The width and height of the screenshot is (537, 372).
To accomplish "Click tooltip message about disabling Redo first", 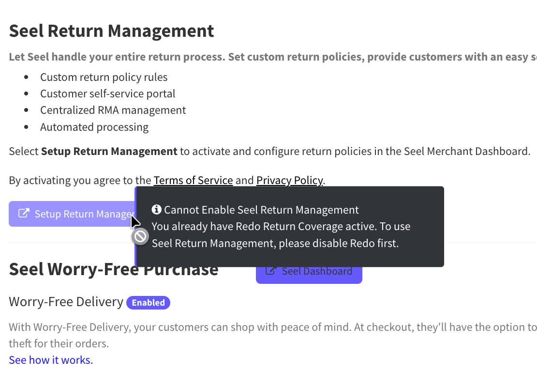I will 275,235.
